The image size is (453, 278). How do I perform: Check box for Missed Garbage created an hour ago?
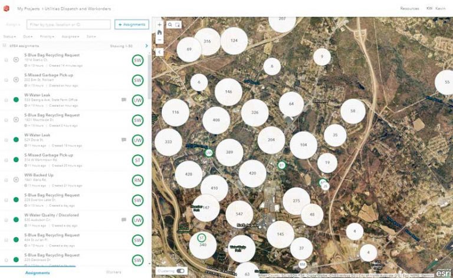point(6,80)
